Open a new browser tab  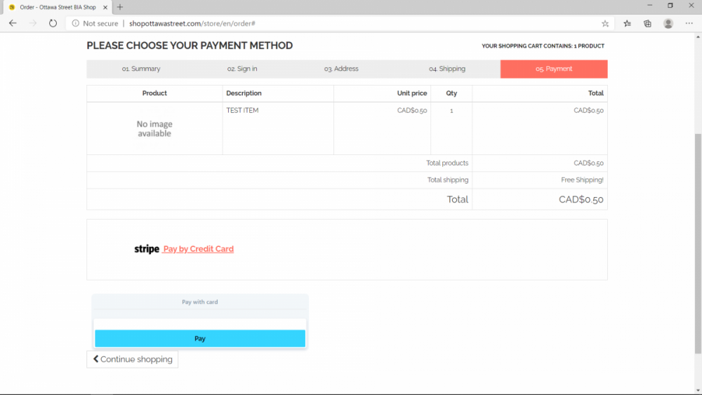click(120, 7)
